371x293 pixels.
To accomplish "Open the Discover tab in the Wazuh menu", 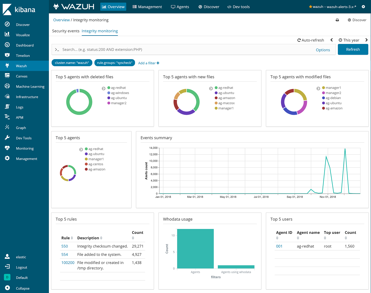I will pyautogui.click(x=209, y=7).
